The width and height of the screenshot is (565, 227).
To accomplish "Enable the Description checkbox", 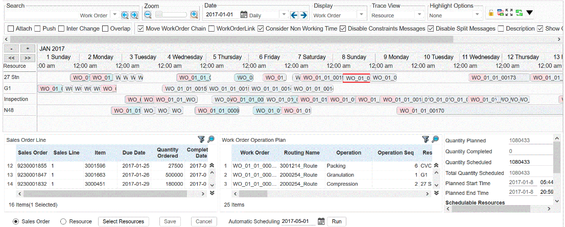I will coord(501,29).
